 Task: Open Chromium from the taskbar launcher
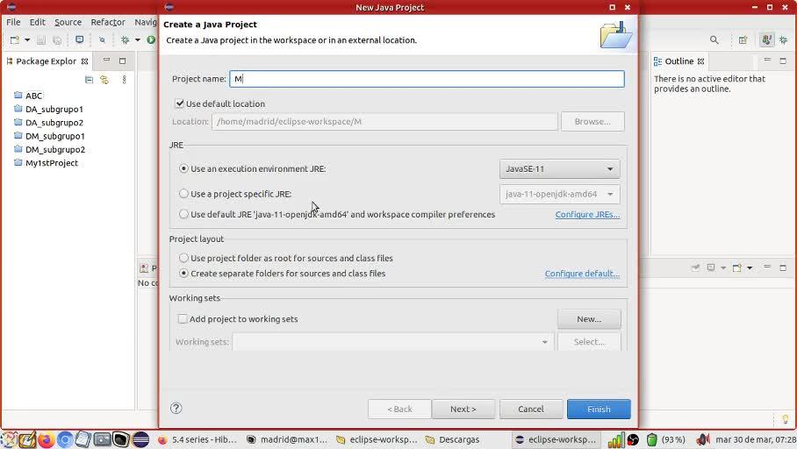tap(65, 439)
